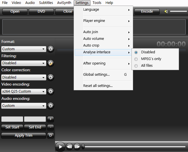The height and width of the screenshot is (152, 188).
Task: Select All files radio option
Action: point(136,66)
